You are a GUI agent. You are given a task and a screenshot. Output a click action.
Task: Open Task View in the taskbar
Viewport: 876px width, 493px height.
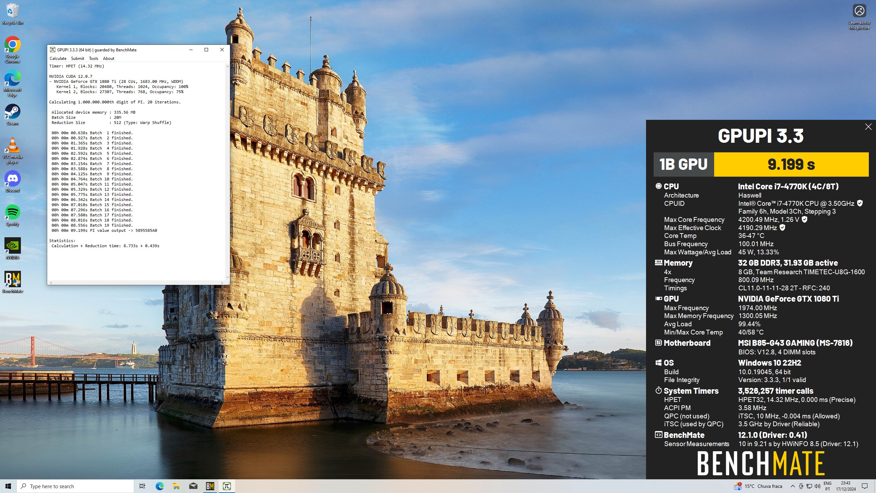[x=142, y=486]
